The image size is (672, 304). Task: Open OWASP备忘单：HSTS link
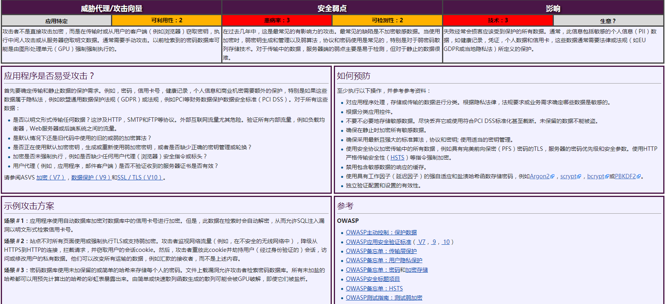click(x=374, y=288)
